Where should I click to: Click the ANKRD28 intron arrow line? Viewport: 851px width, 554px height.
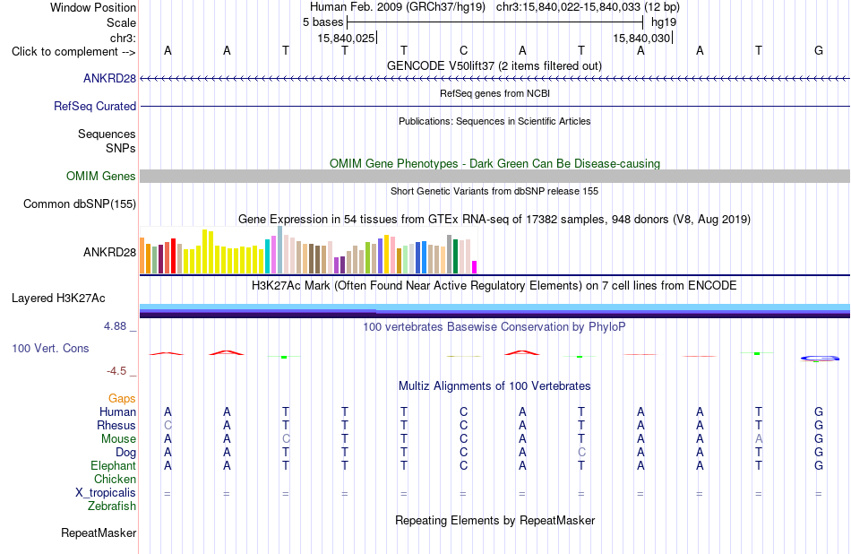(494, 79)
